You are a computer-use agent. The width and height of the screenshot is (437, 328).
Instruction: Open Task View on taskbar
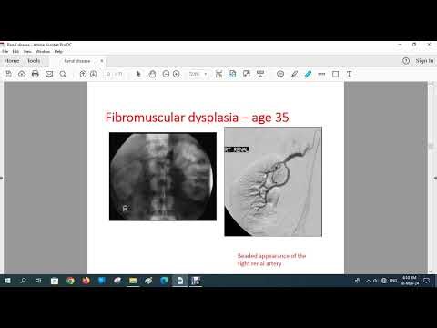tap(38, 281)
